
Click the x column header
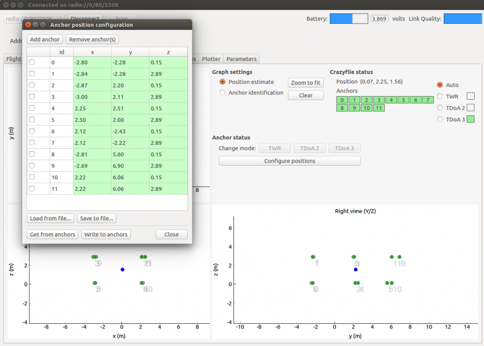(92, 52)
